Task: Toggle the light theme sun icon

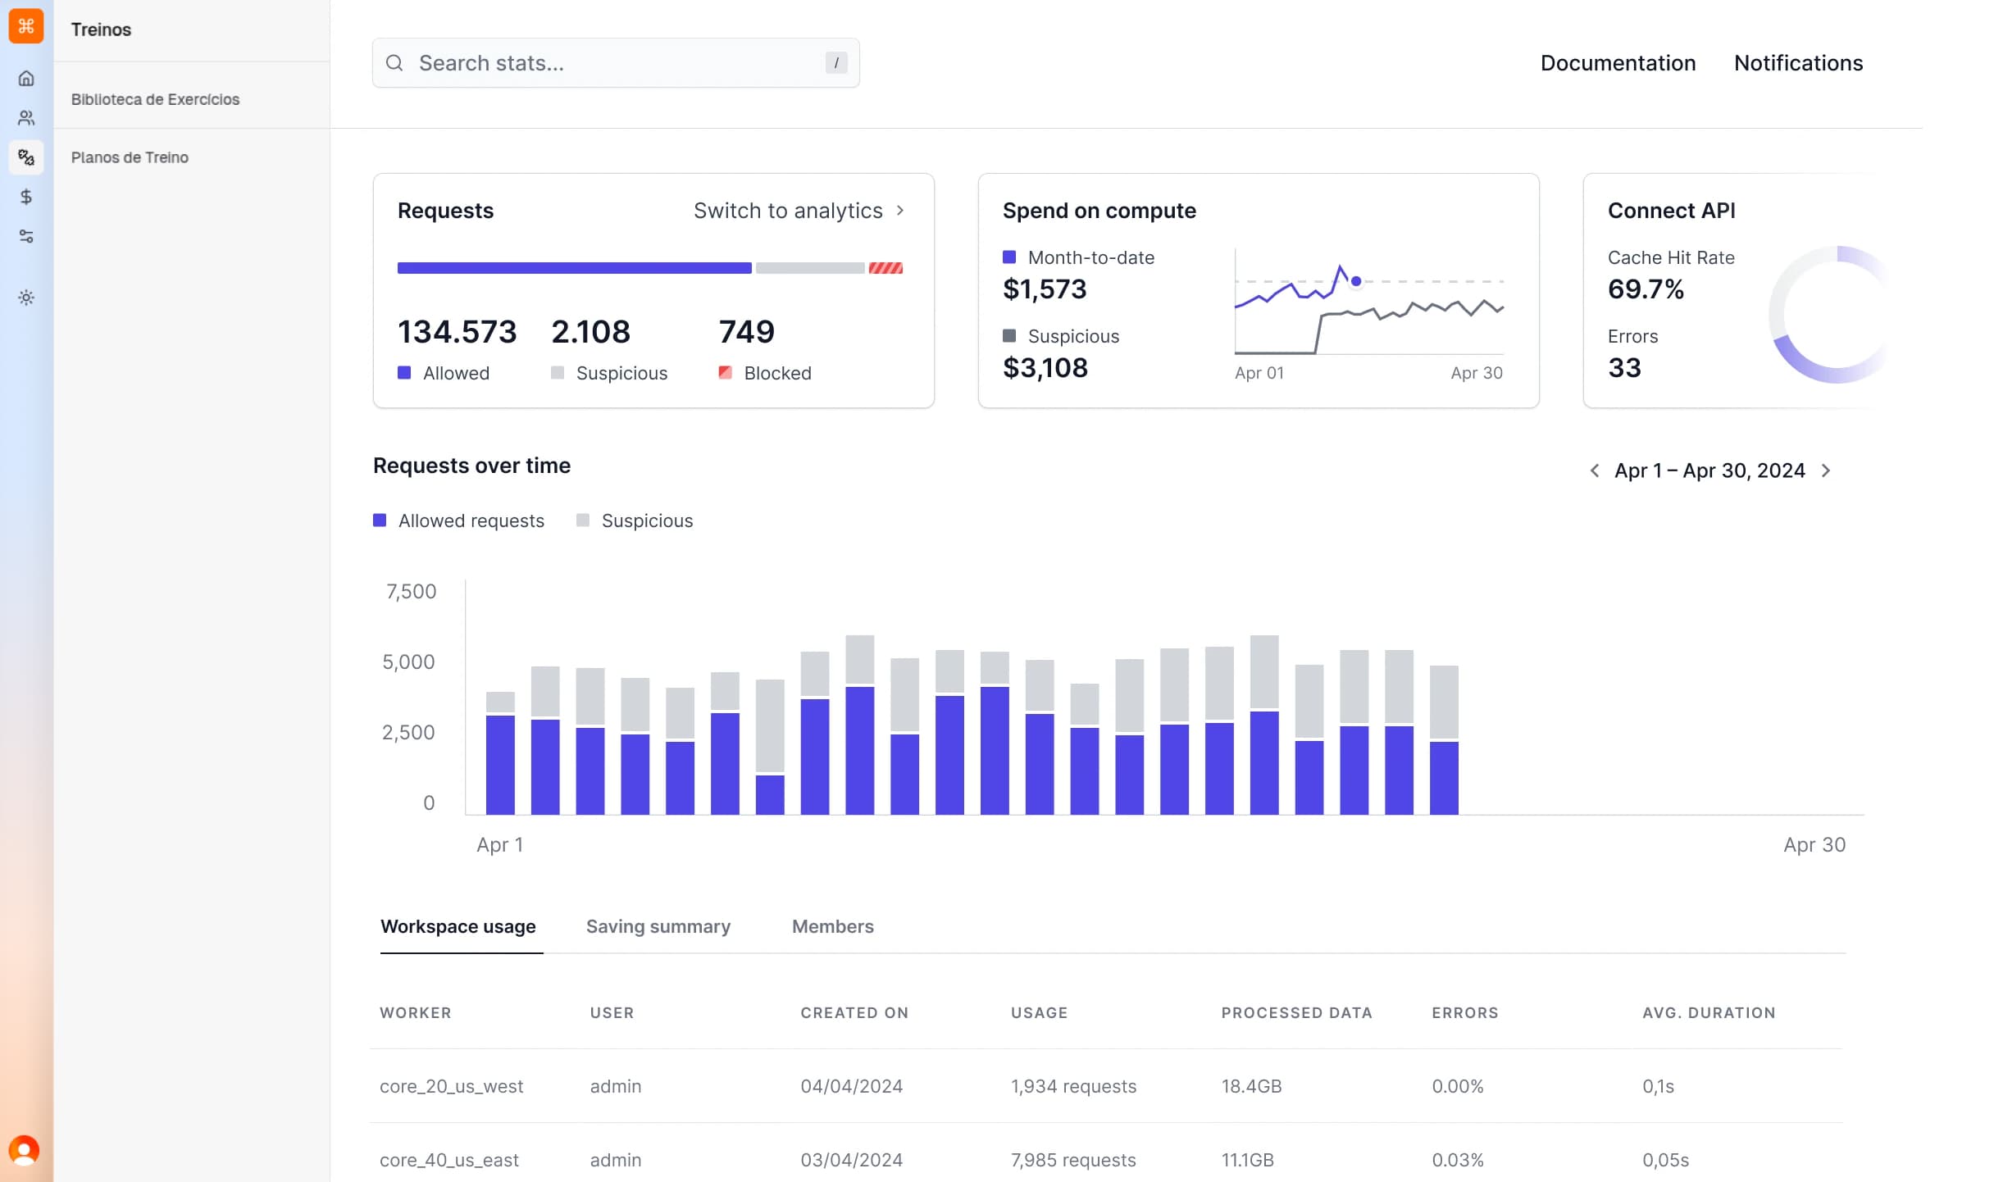Action: click(x=25, y=298)
